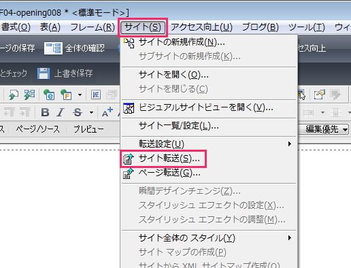Choose サイトを開く(O)... menu entry

tap(209, 75)
